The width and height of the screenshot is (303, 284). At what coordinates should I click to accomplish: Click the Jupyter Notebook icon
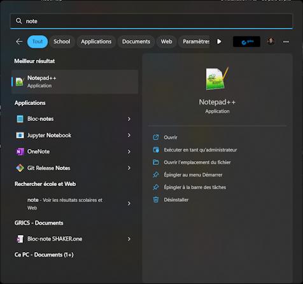20,135
